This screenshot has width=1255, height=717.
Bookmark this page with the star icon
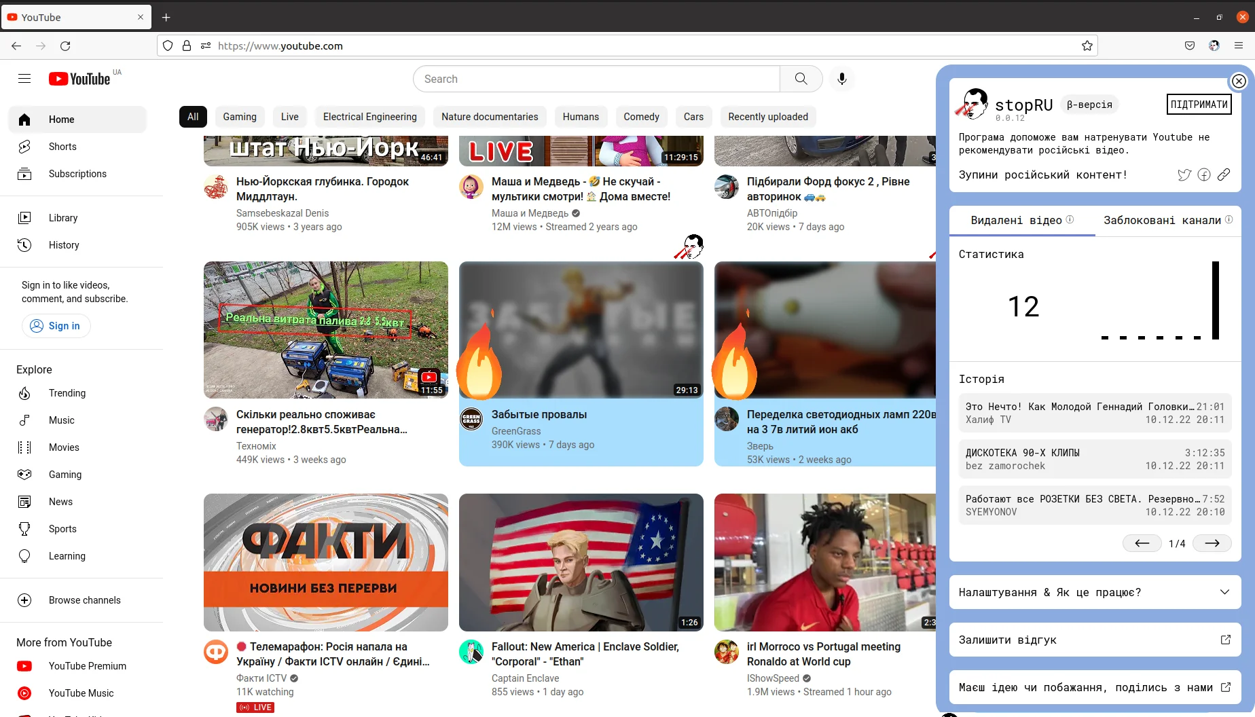coord(1087,45)
